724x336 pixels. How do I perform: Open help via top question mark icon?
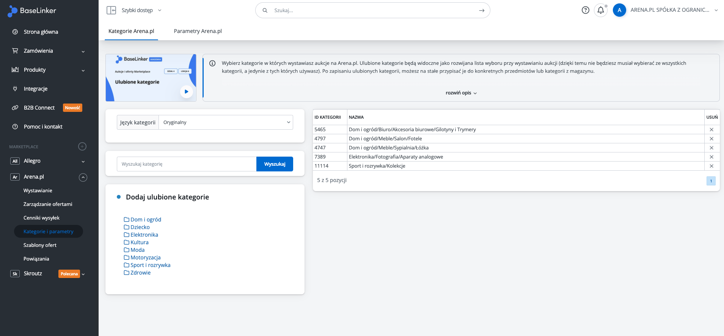click(x=586, y=10)
